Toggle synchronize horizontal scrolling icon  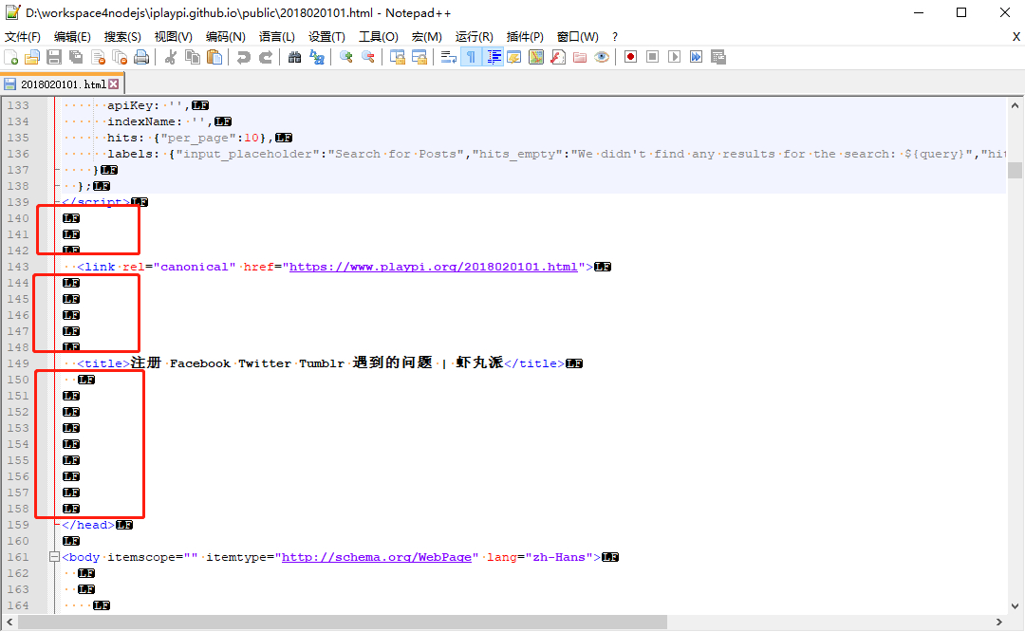[419, 58]
